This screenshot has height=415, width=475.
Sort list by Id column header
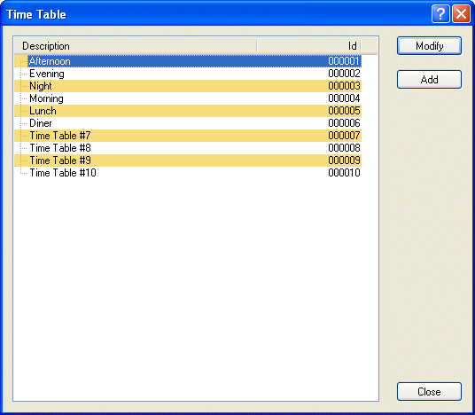[308, 46]
